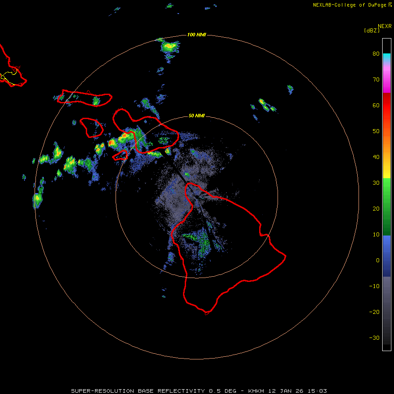Screen dimensions: 394x394
Task: Click the "12 JAN 26 15:03" timestamp
Action: (298, 391)
